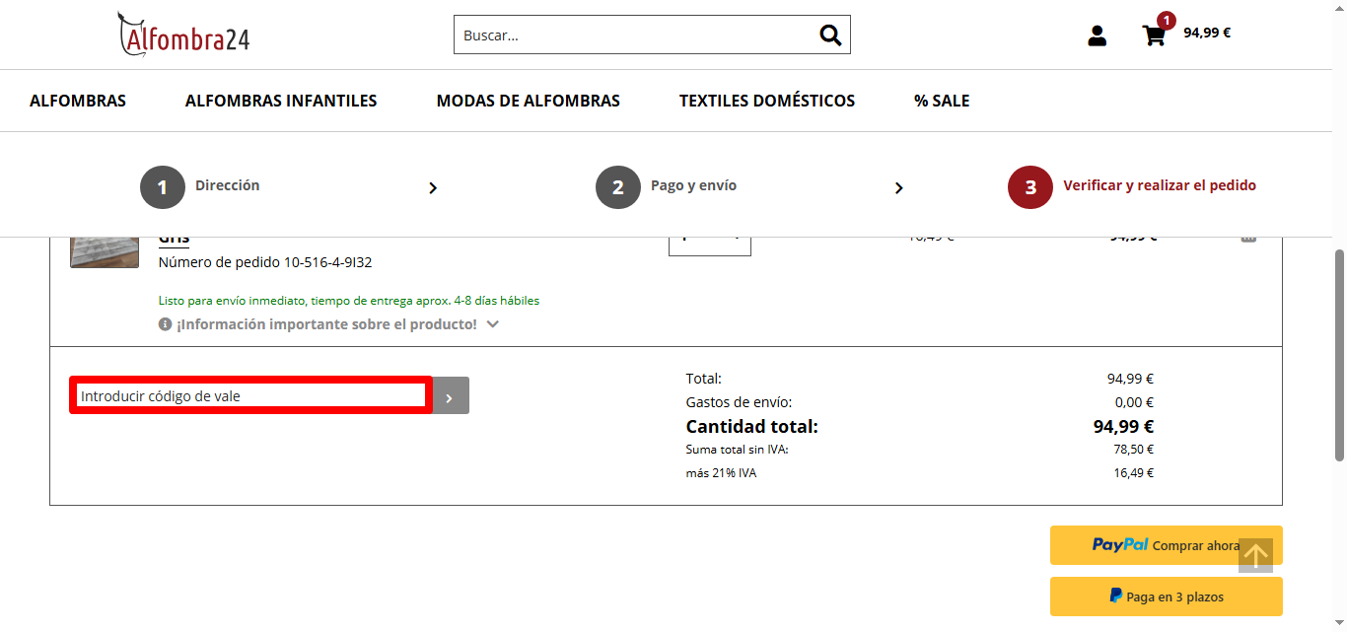
Task: Submit voucher code with the arrow button
Action: coord(450,395)
